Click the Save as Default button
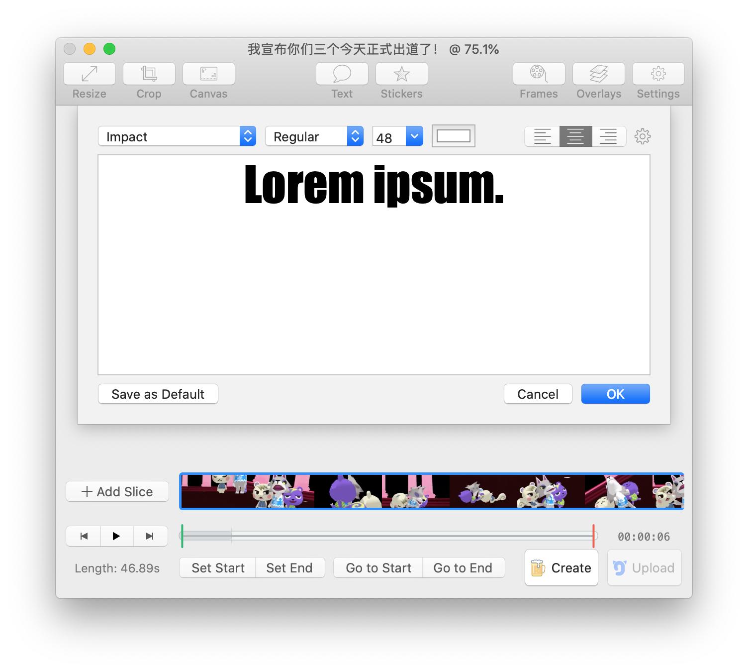The width and height of the screenshot is (748, 672). click(158, 394)
